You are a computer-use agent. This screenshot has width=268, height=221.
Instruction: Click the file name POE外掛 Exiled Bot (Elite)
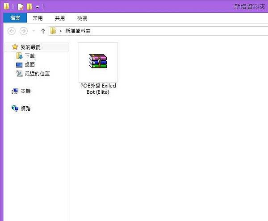pyautogui.click(x=98, y=89)
